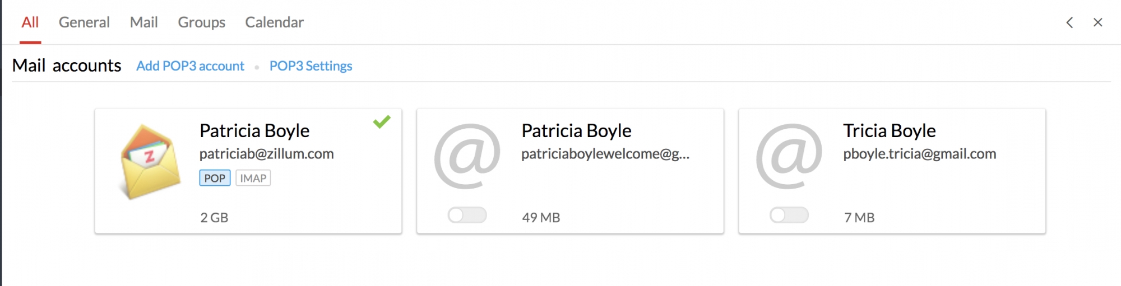Switch to the Calendar tab
1121x286 pixels.
(x=274, y=22)
